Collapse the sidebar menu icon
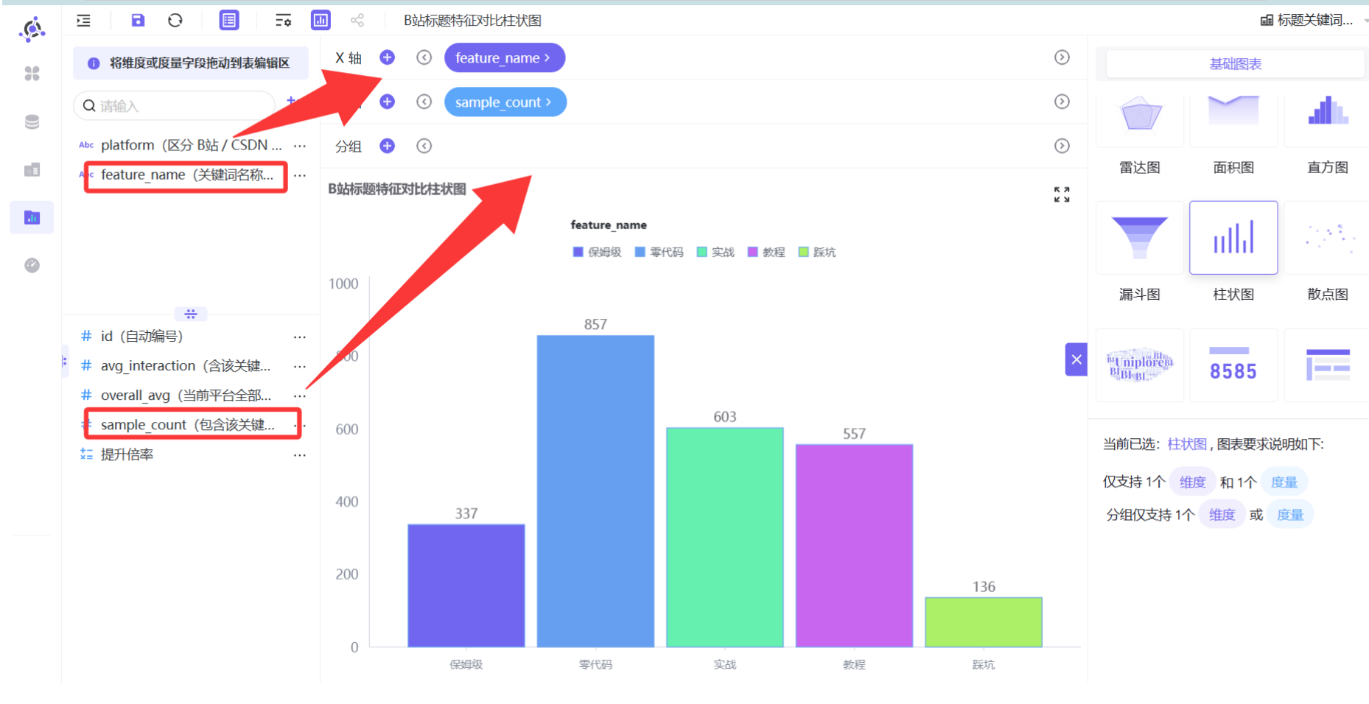This screenshot has height=704, width=1369. [83, 21]
